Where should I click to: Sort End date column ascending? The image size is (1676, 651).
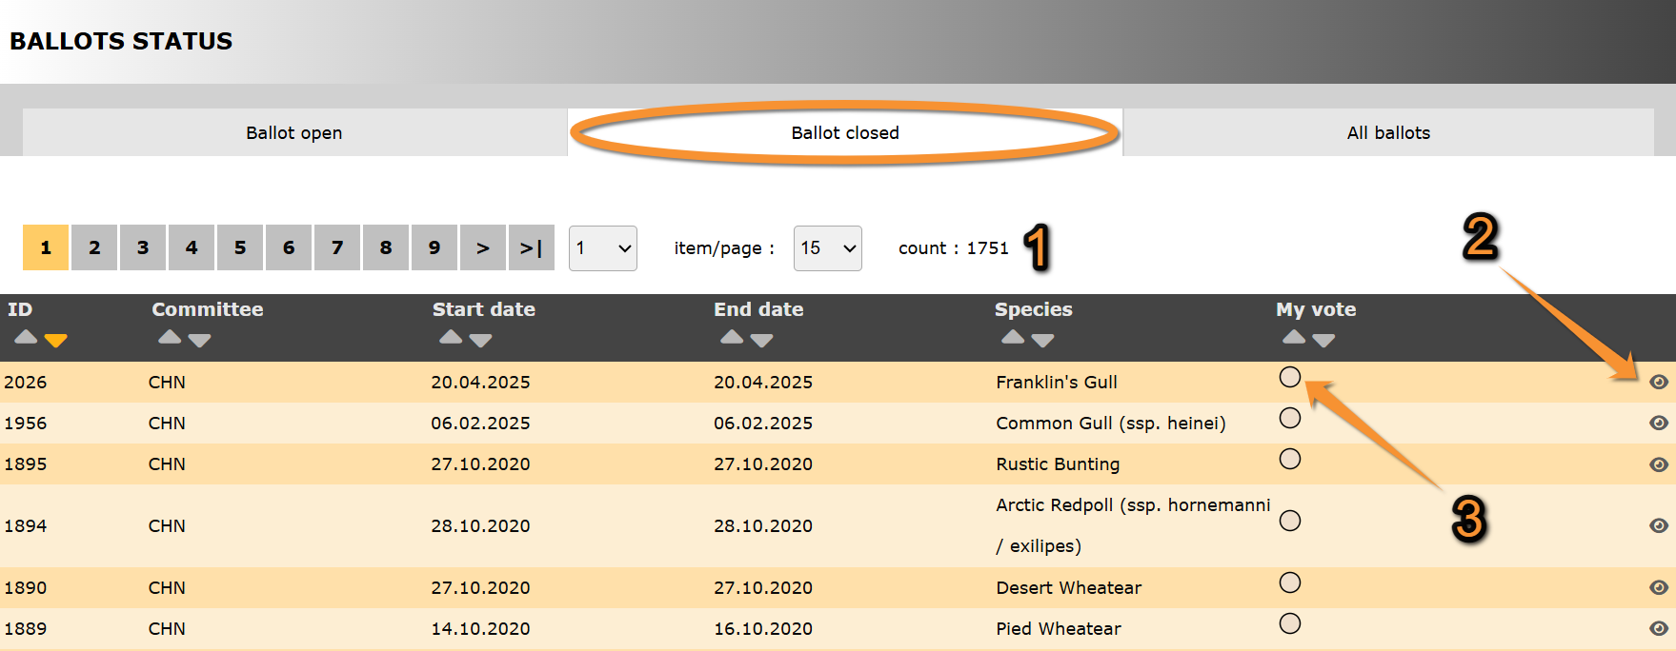click(732, 337)
